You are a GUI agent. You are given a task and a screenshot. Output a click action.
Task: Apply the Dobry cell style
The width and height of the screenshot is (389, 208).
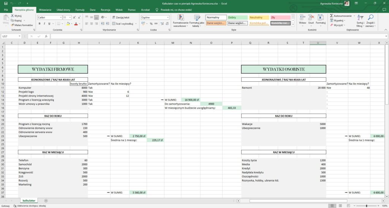click(237, 17)
